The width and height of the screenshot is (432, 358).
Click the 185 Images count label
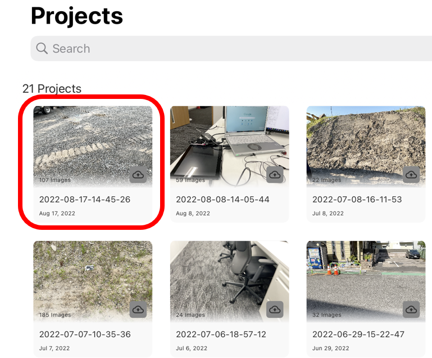click(x=55, y=315)
